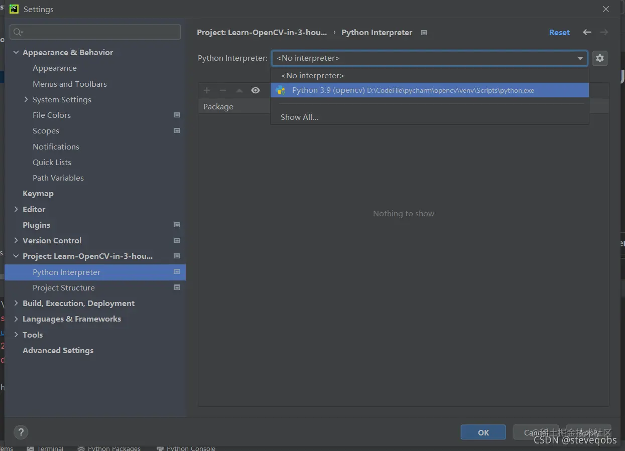Open the Python Packages tool window tab
The image size is (625, 451).
tap(109, 448)
